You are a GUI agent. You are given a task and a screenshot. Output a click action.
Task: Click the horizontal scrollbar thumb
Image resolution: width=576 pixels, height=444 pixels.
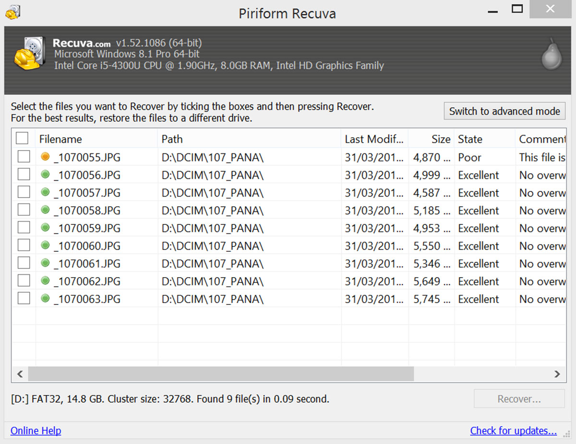pos(221,374)
